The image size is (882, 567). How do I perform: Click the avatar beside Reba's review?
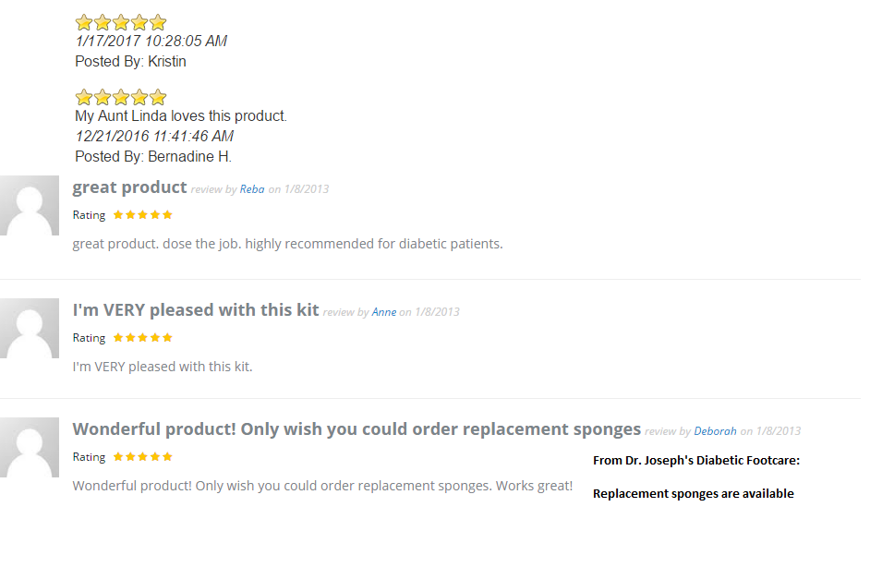tap(30, 205)
